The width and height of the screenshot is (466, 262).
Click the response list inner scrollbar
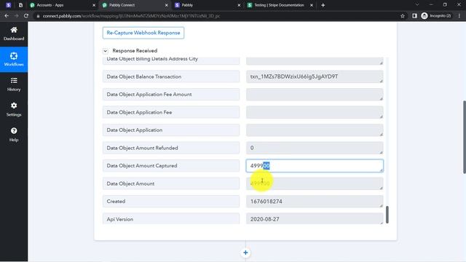387,215
